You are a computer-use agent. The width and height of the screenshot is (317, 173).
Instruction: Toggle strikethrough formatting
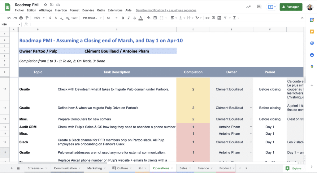point(135,18)
